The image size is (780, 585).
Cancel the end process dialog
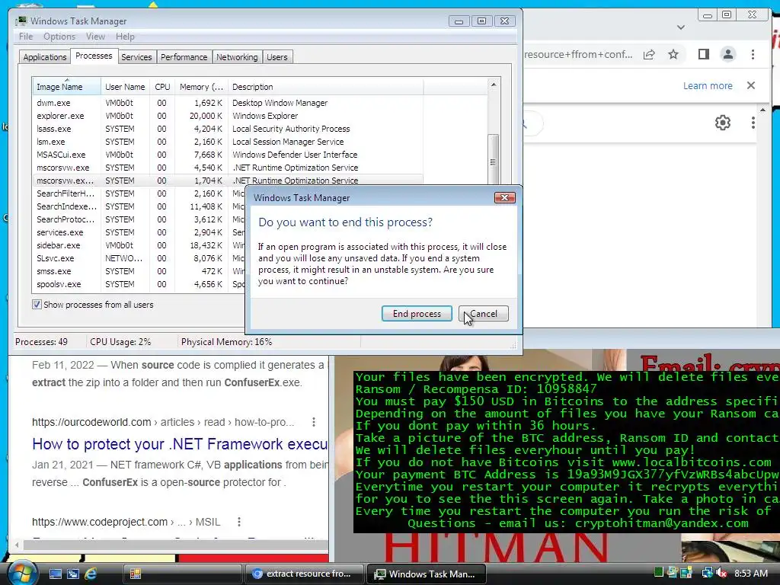[484, 313]
